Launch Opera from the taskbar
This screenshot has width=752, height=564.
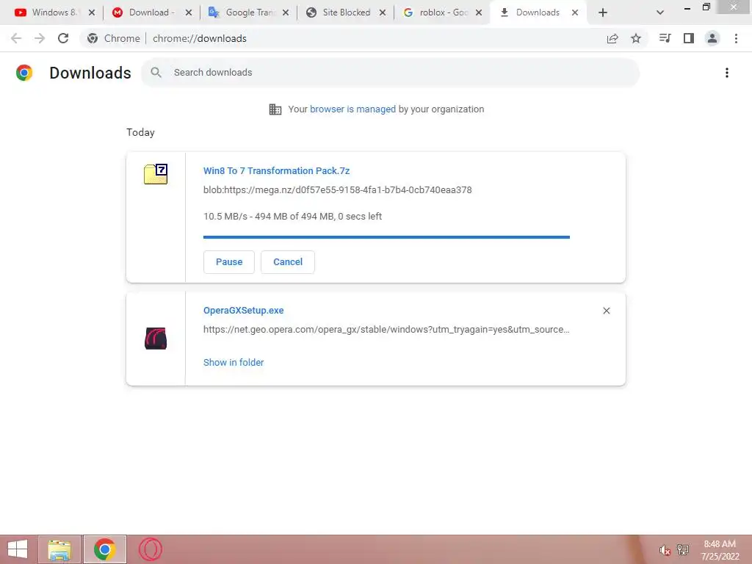coord(150,549)
